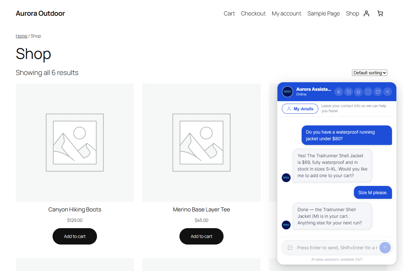Click the Canyon Hiking Boots placeholder image

pyautogui.click(x=75, y=142)
